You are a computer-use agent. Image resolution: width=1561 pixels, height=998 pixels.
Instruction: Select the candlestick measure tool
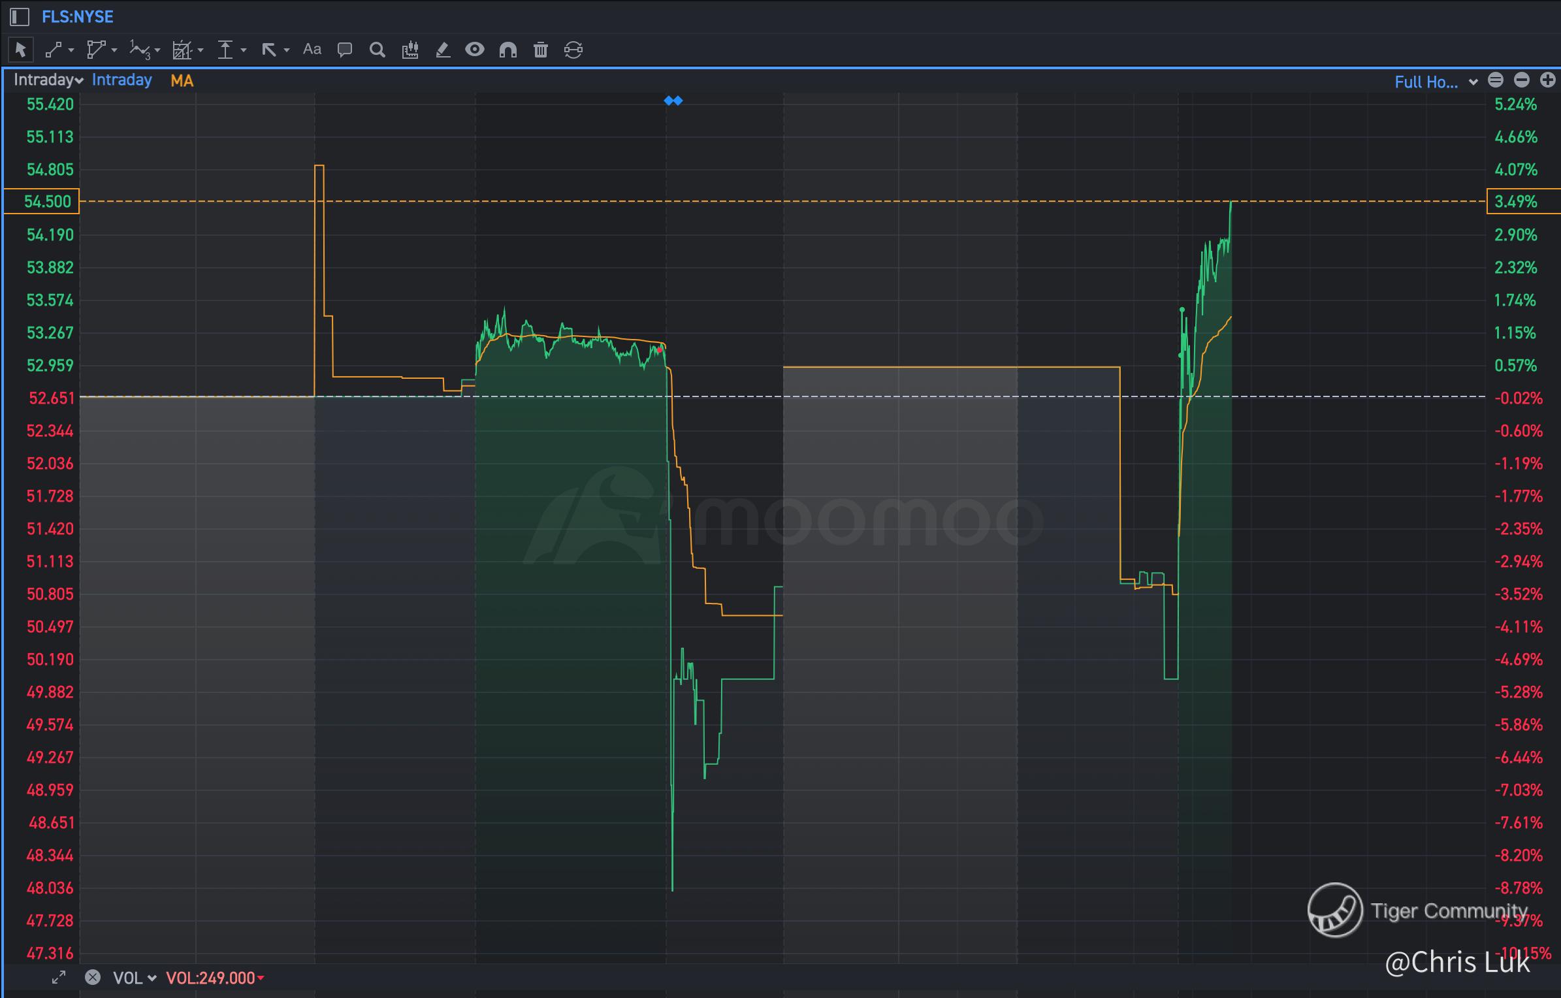point(410,50)
